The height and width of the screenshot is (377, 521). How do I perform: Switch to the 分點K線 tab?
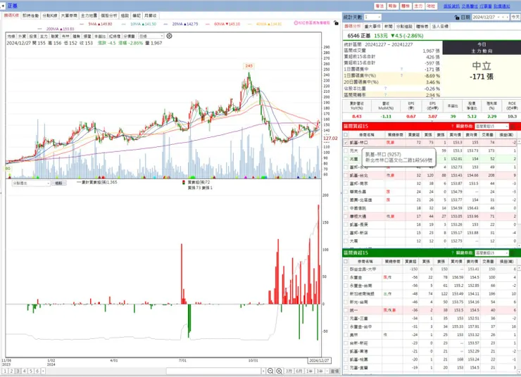pyautogui.click(x=50, y=15)
